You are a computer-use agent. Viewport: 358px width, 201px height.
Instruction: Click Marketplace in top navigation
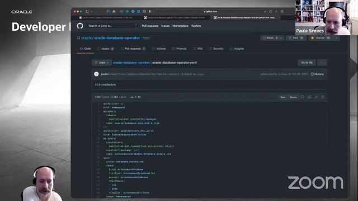click(x=180, y=26)
